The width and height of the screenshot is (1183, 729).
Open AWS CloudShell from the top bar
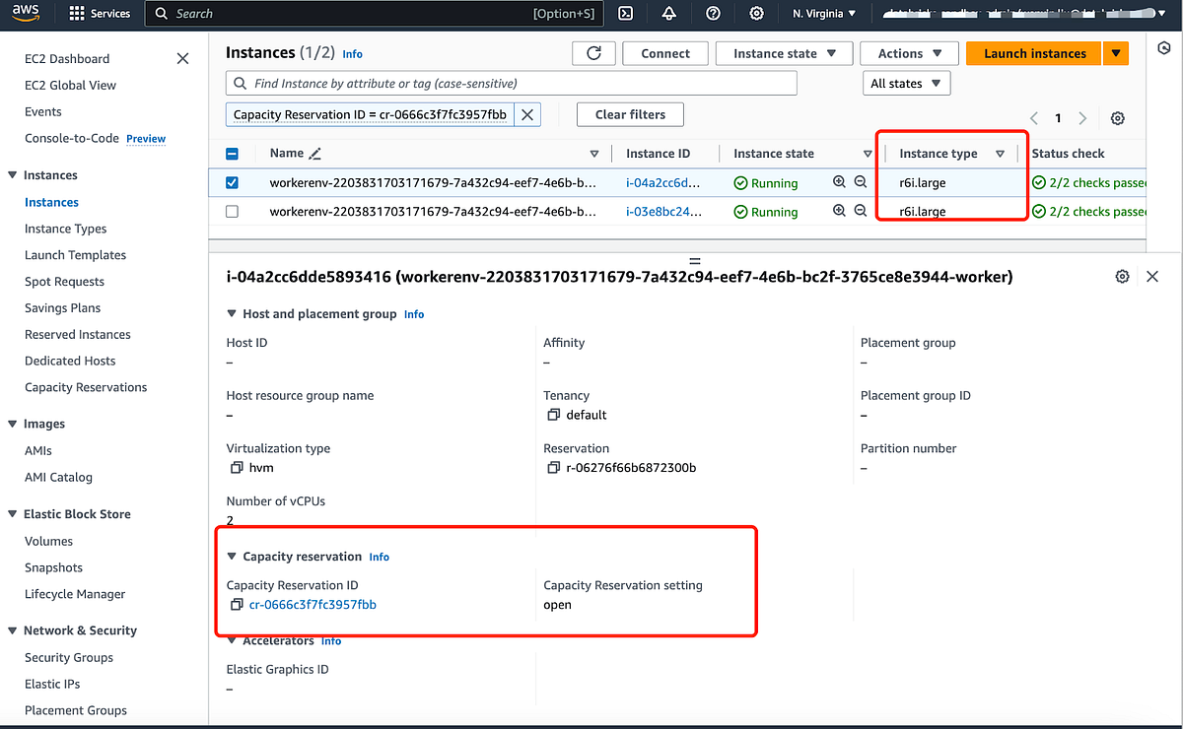click(625, 14)
